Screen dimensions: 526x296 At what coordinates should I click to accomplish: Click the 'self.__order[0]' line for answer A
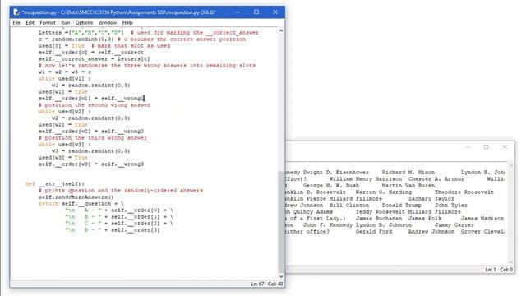(119, 210)
